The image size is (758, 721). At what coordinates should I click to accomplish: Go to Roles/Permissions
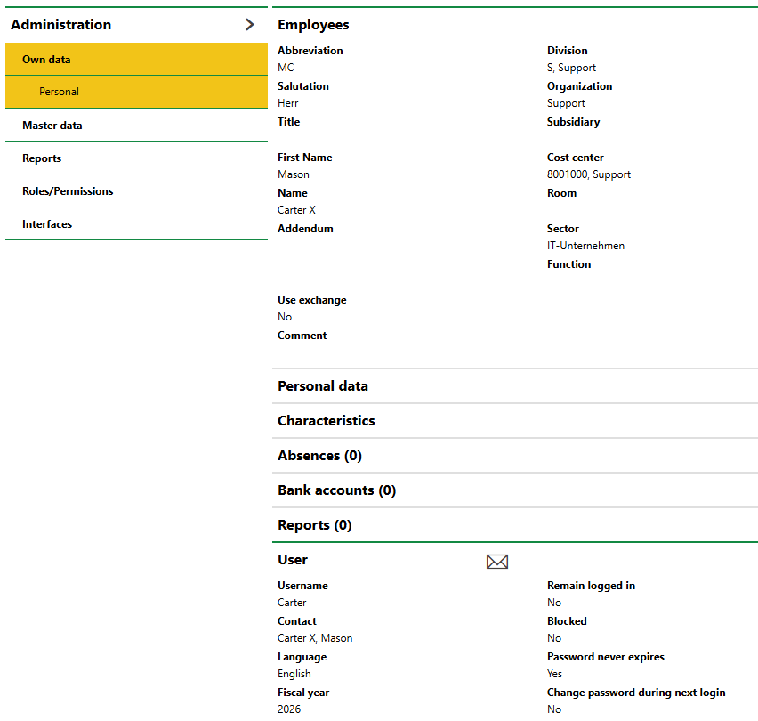pos(136,191)
